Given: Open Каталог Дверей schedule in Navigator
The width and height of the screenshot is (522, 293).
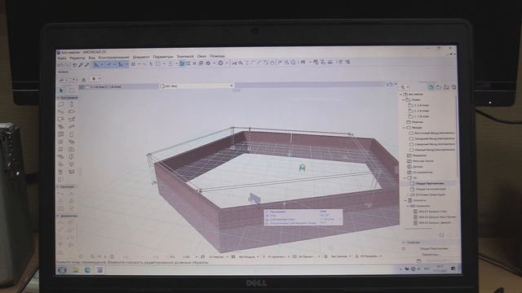Looking at the screenshot, I should tap(432, 222).
